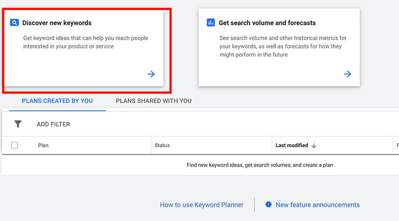Click the Last modified sort arrow

coord(314,146)
